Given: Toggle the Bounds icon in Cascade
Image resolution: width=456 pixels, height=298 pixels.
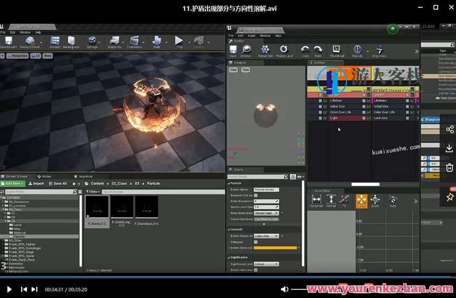Looking at the screenshot, I should (357, 50).
